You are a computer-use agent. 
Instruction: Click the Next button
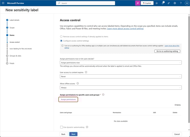73,134
